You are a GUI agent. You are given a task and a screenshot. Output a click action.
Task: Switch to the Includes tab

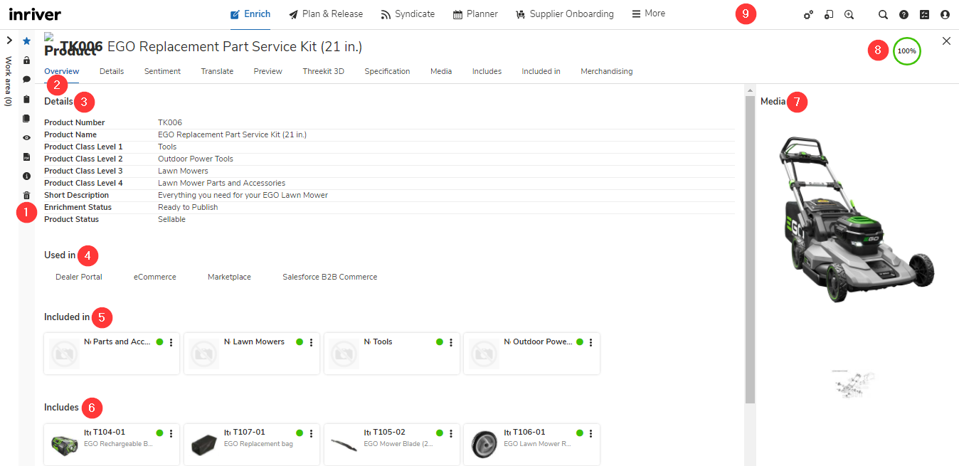coord(487,71)
